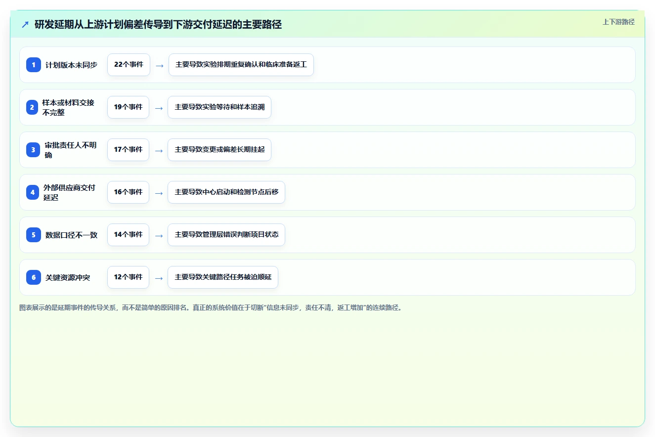Click the number 1 badge
The image size is (655, 437).
pos(34,65)
